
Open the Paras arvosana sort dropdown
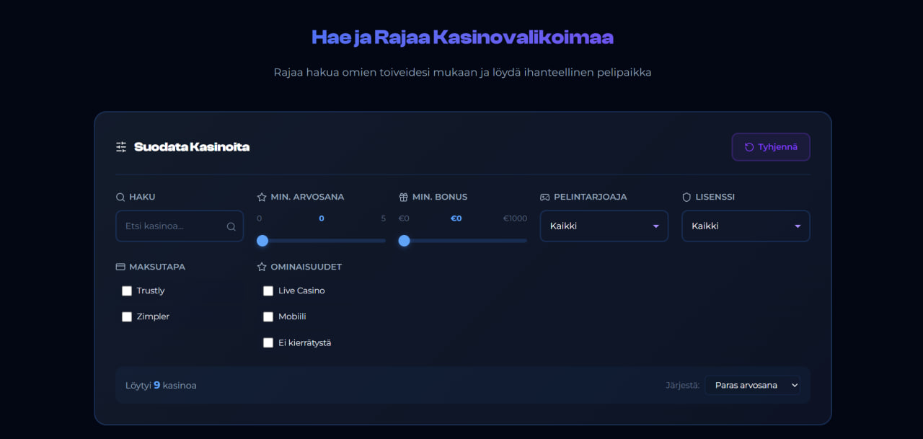tap(752, 385)
